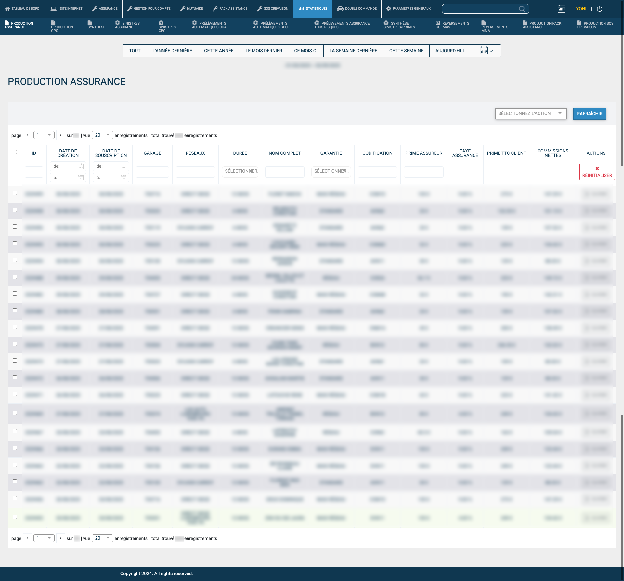
Task: Open the Durée filter dropdown
Action: point(240,171)
